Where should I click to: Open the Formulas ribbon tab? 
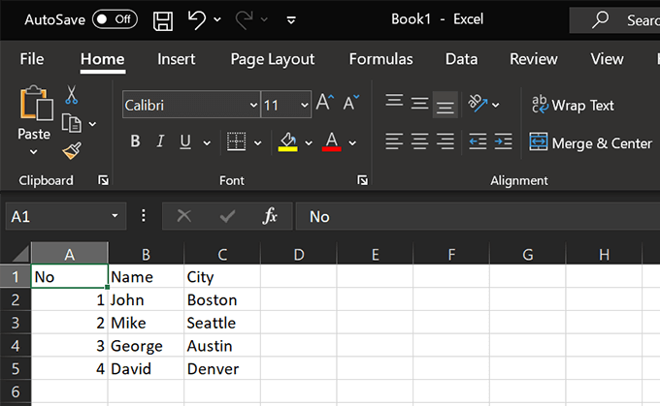pyautogui.click(x=380, y=59)
